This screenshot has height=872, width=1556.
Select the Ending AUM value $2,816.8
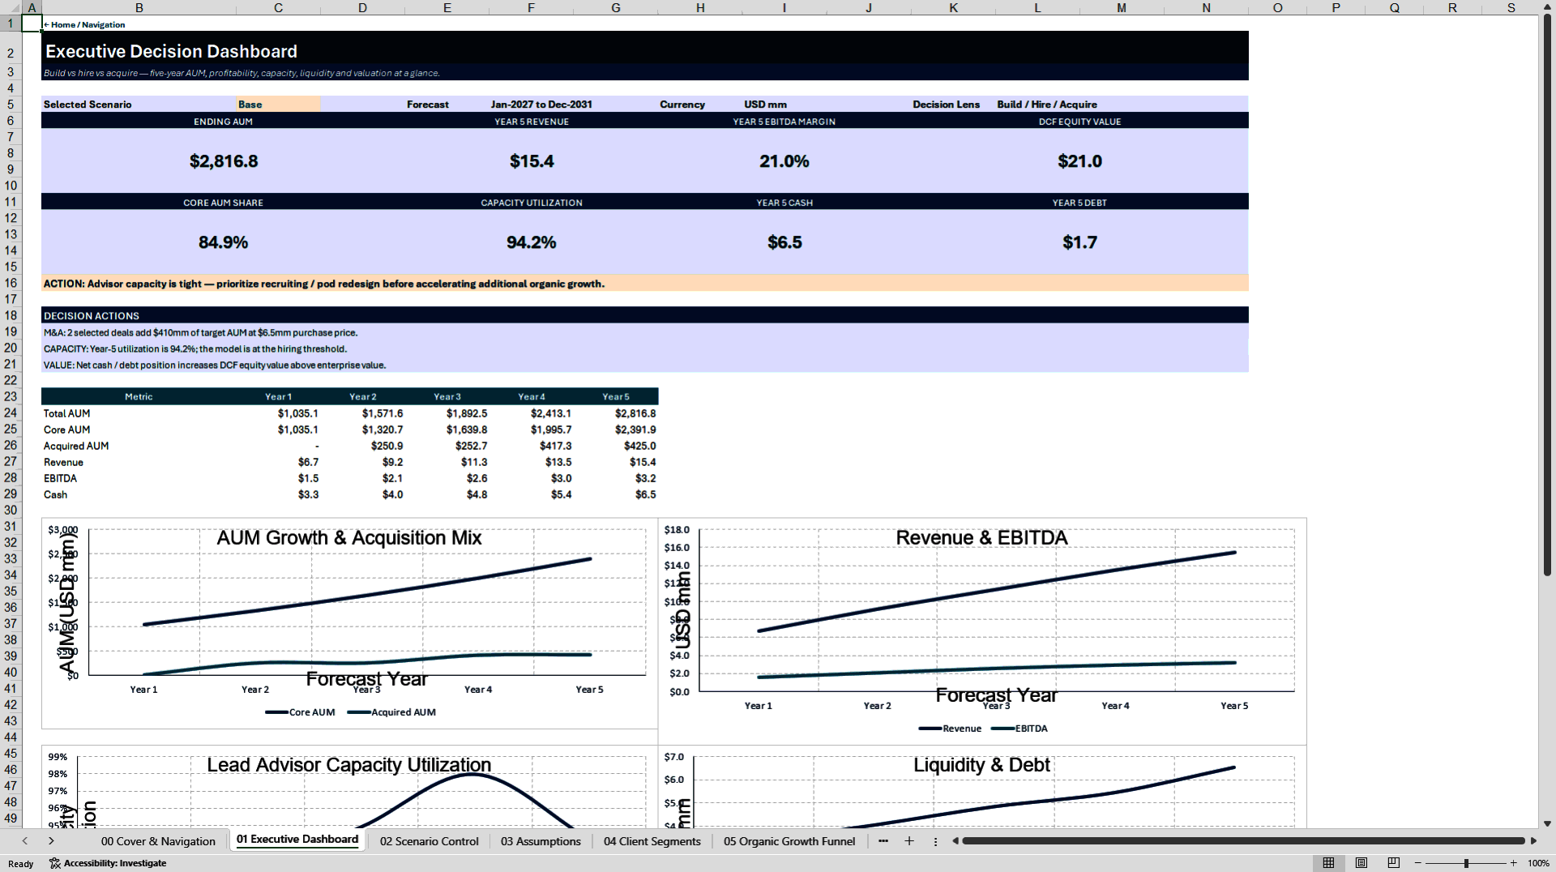pos(224,161)
